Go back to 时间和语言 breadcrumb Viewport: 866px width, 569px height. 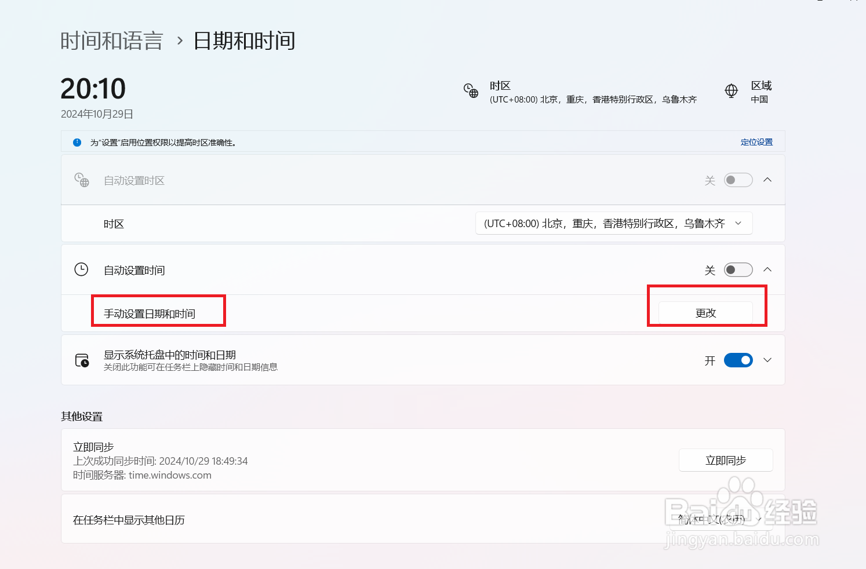point(112,41)
